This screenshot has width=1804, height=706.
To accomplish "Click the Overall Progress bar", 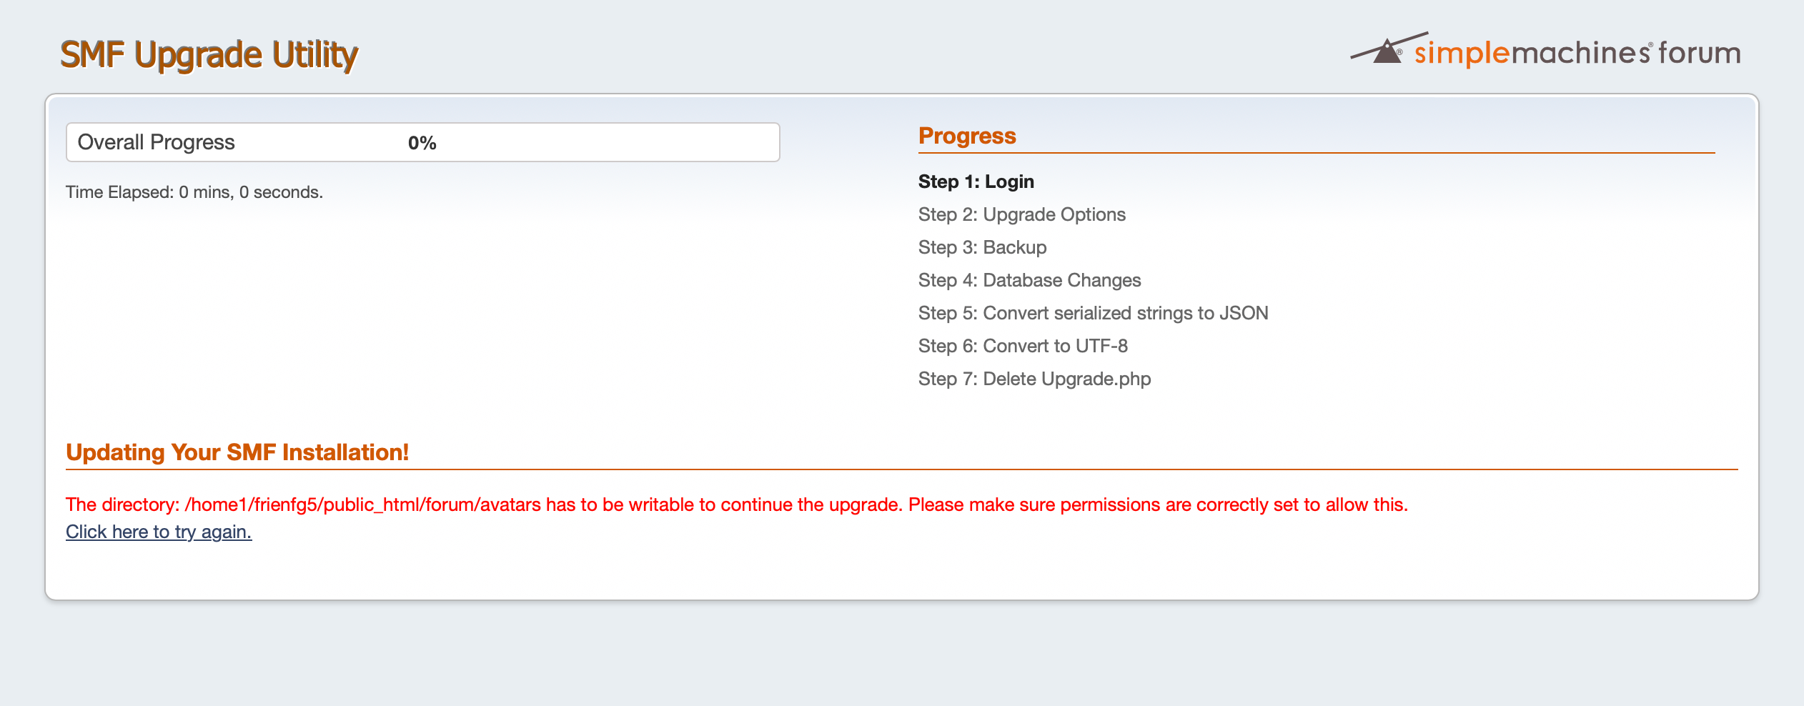I will (422, 142).
